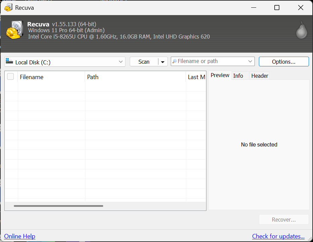This screenshot has width=313, height=242.
Task: Click the version text v1.55.133 (64-bit)
Action: [x=74, y=24]
